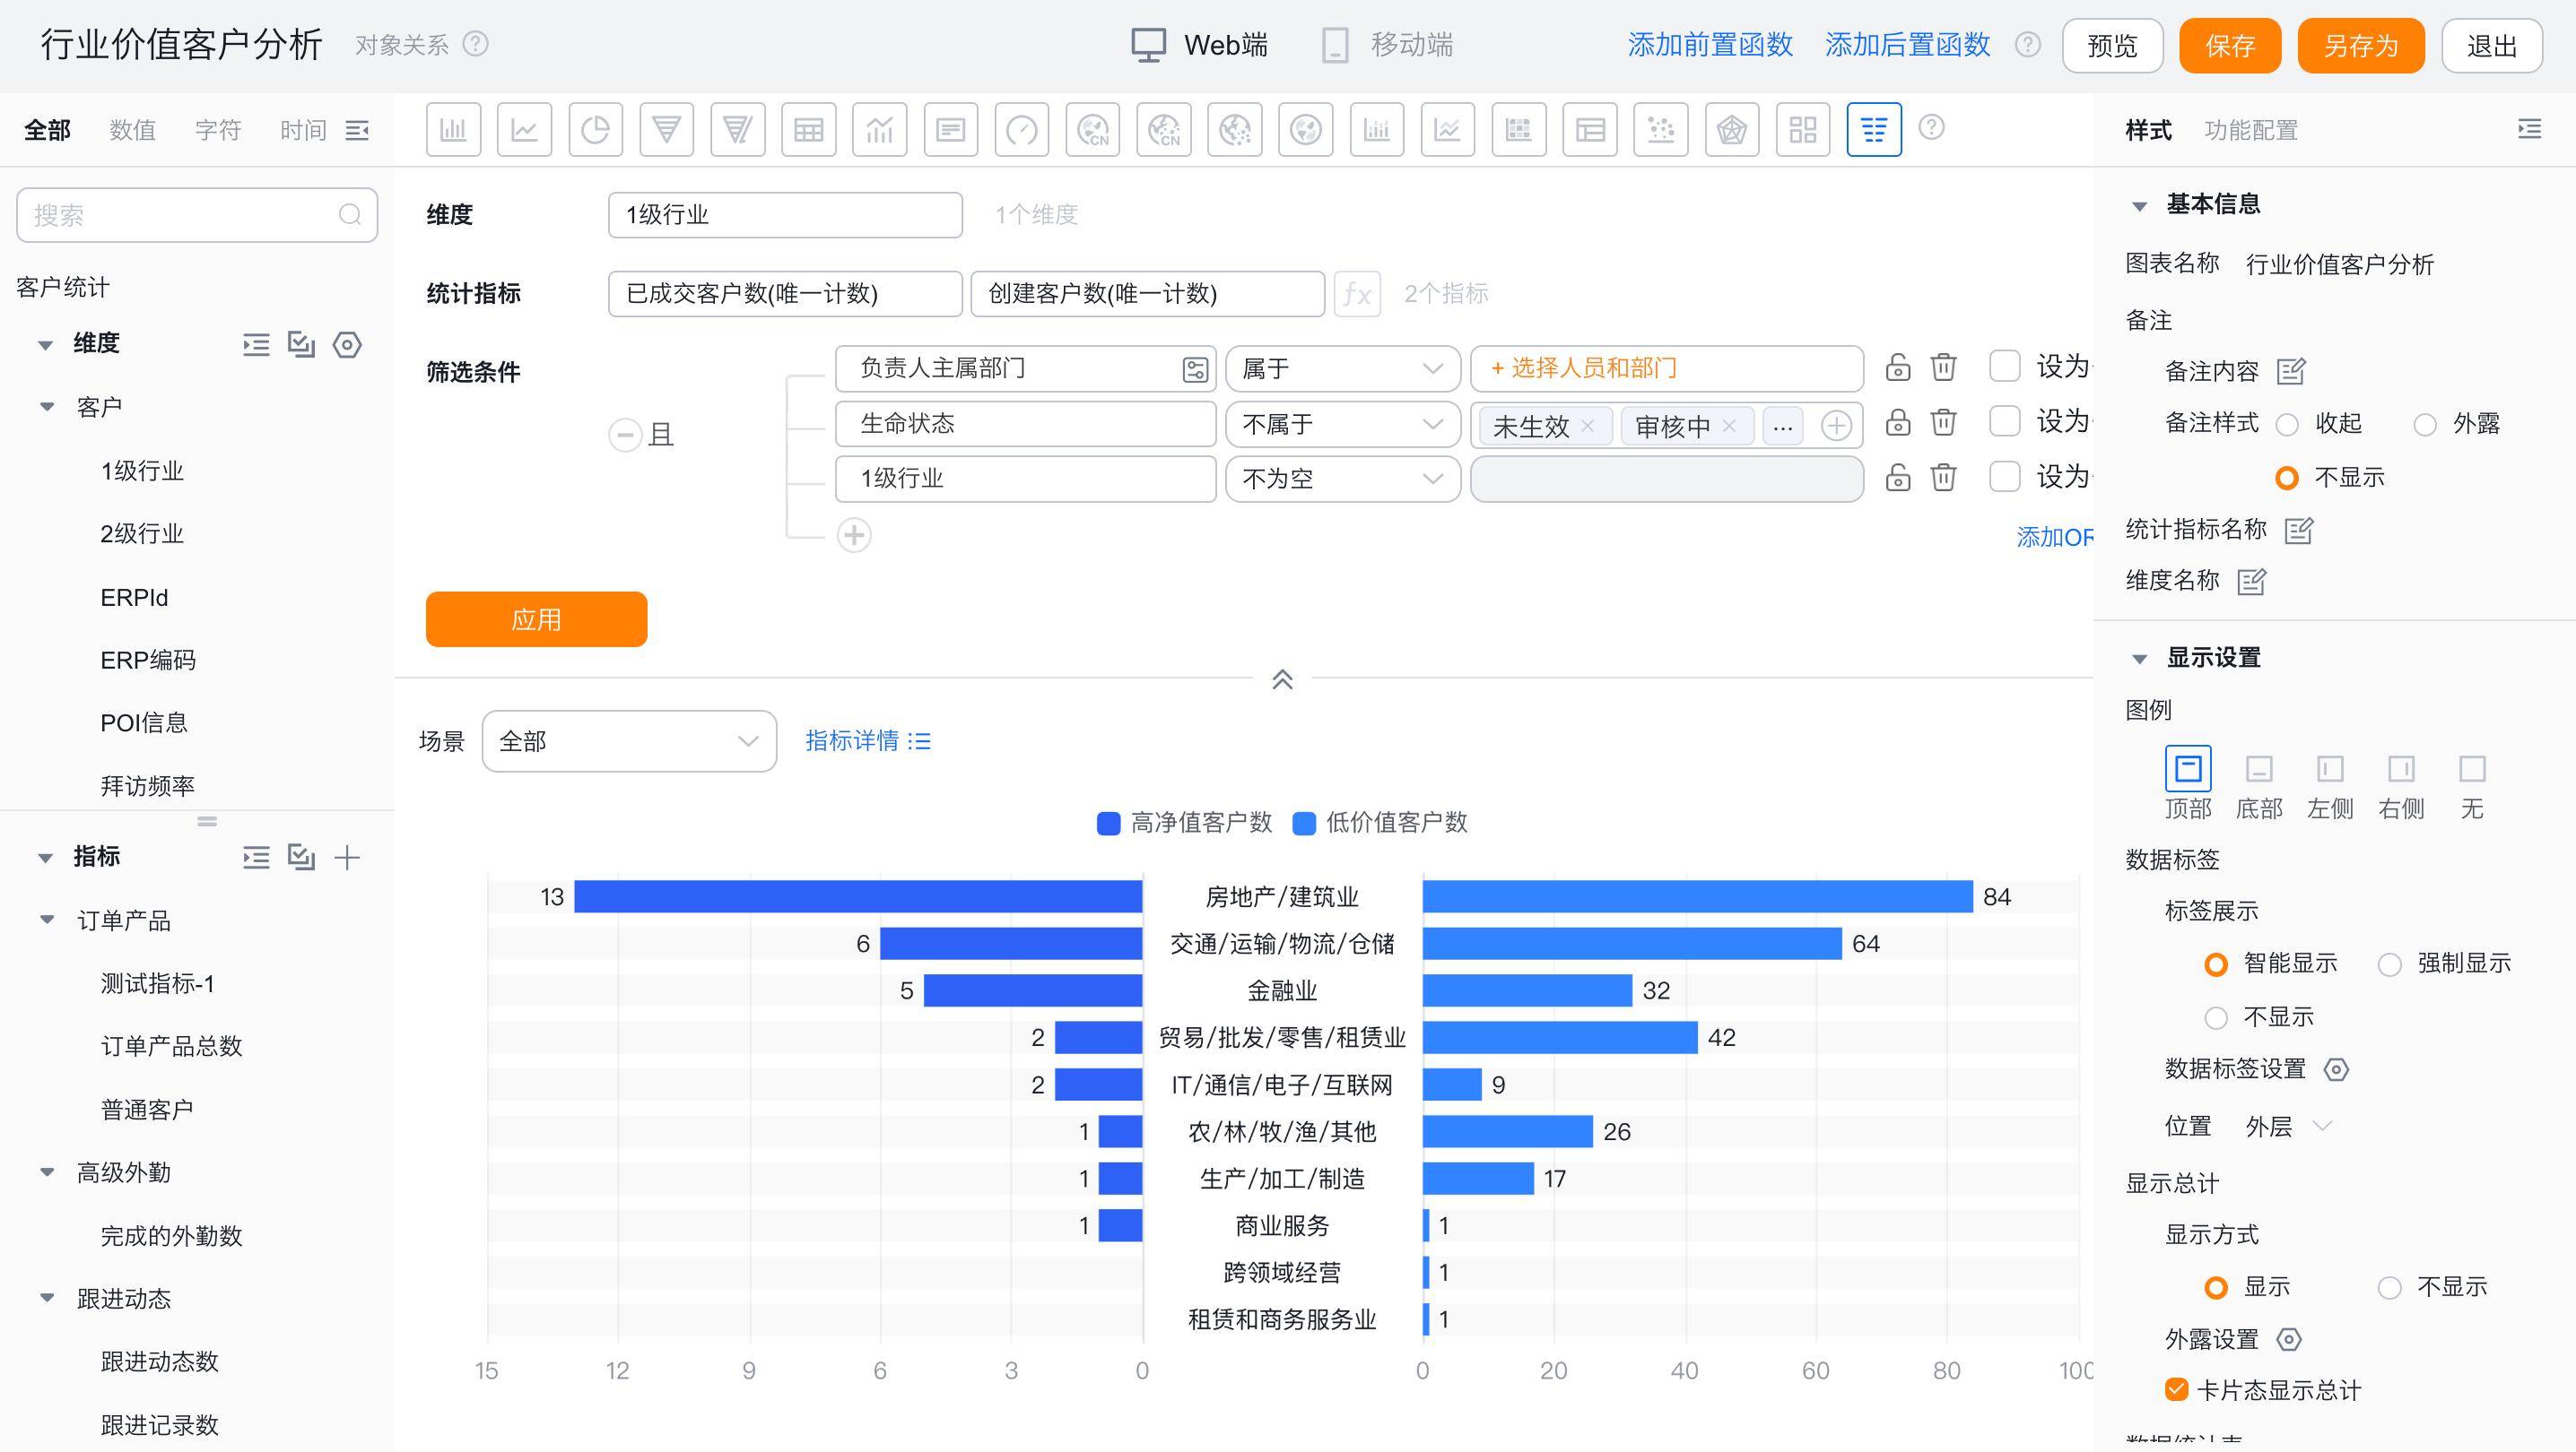The width and height of the screenshot is (2576, 1452).
Task: Choose the gauge chart type icon
Action: (1021, 130)
